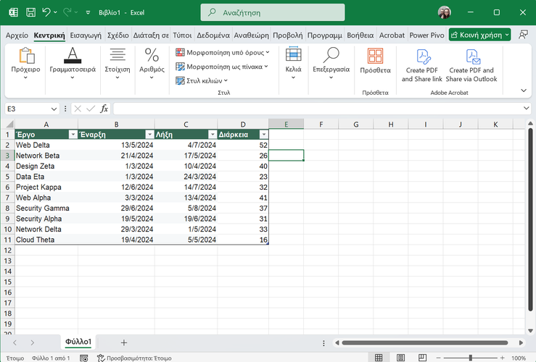This screenshot has height=362, width=536.
Task: Expand Μορφοποίηση υπό όρους dropdown
Action: (x=223, y=52)
